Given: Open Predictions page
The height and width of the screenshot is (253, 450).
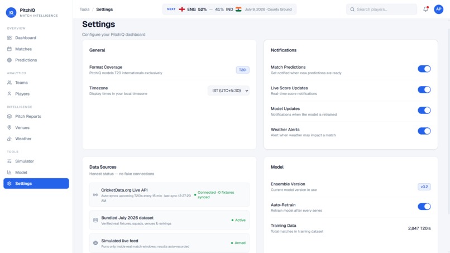Looking at the screenshot, I should (x=36, y=60).
